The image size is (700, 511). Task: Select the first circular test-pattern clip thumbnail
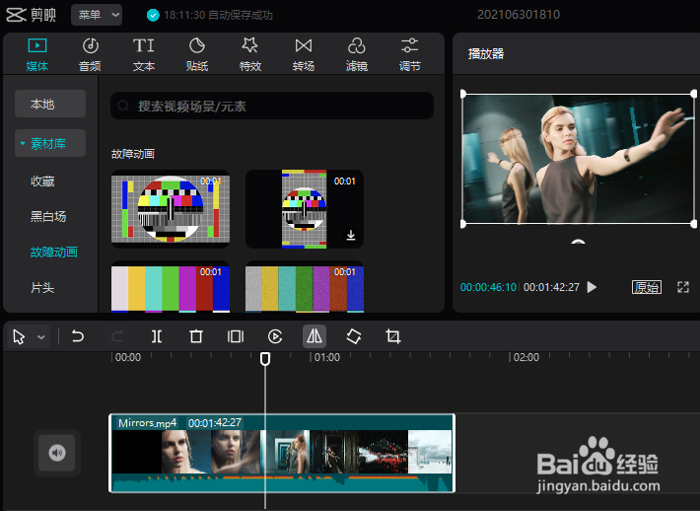pos(171,208)
